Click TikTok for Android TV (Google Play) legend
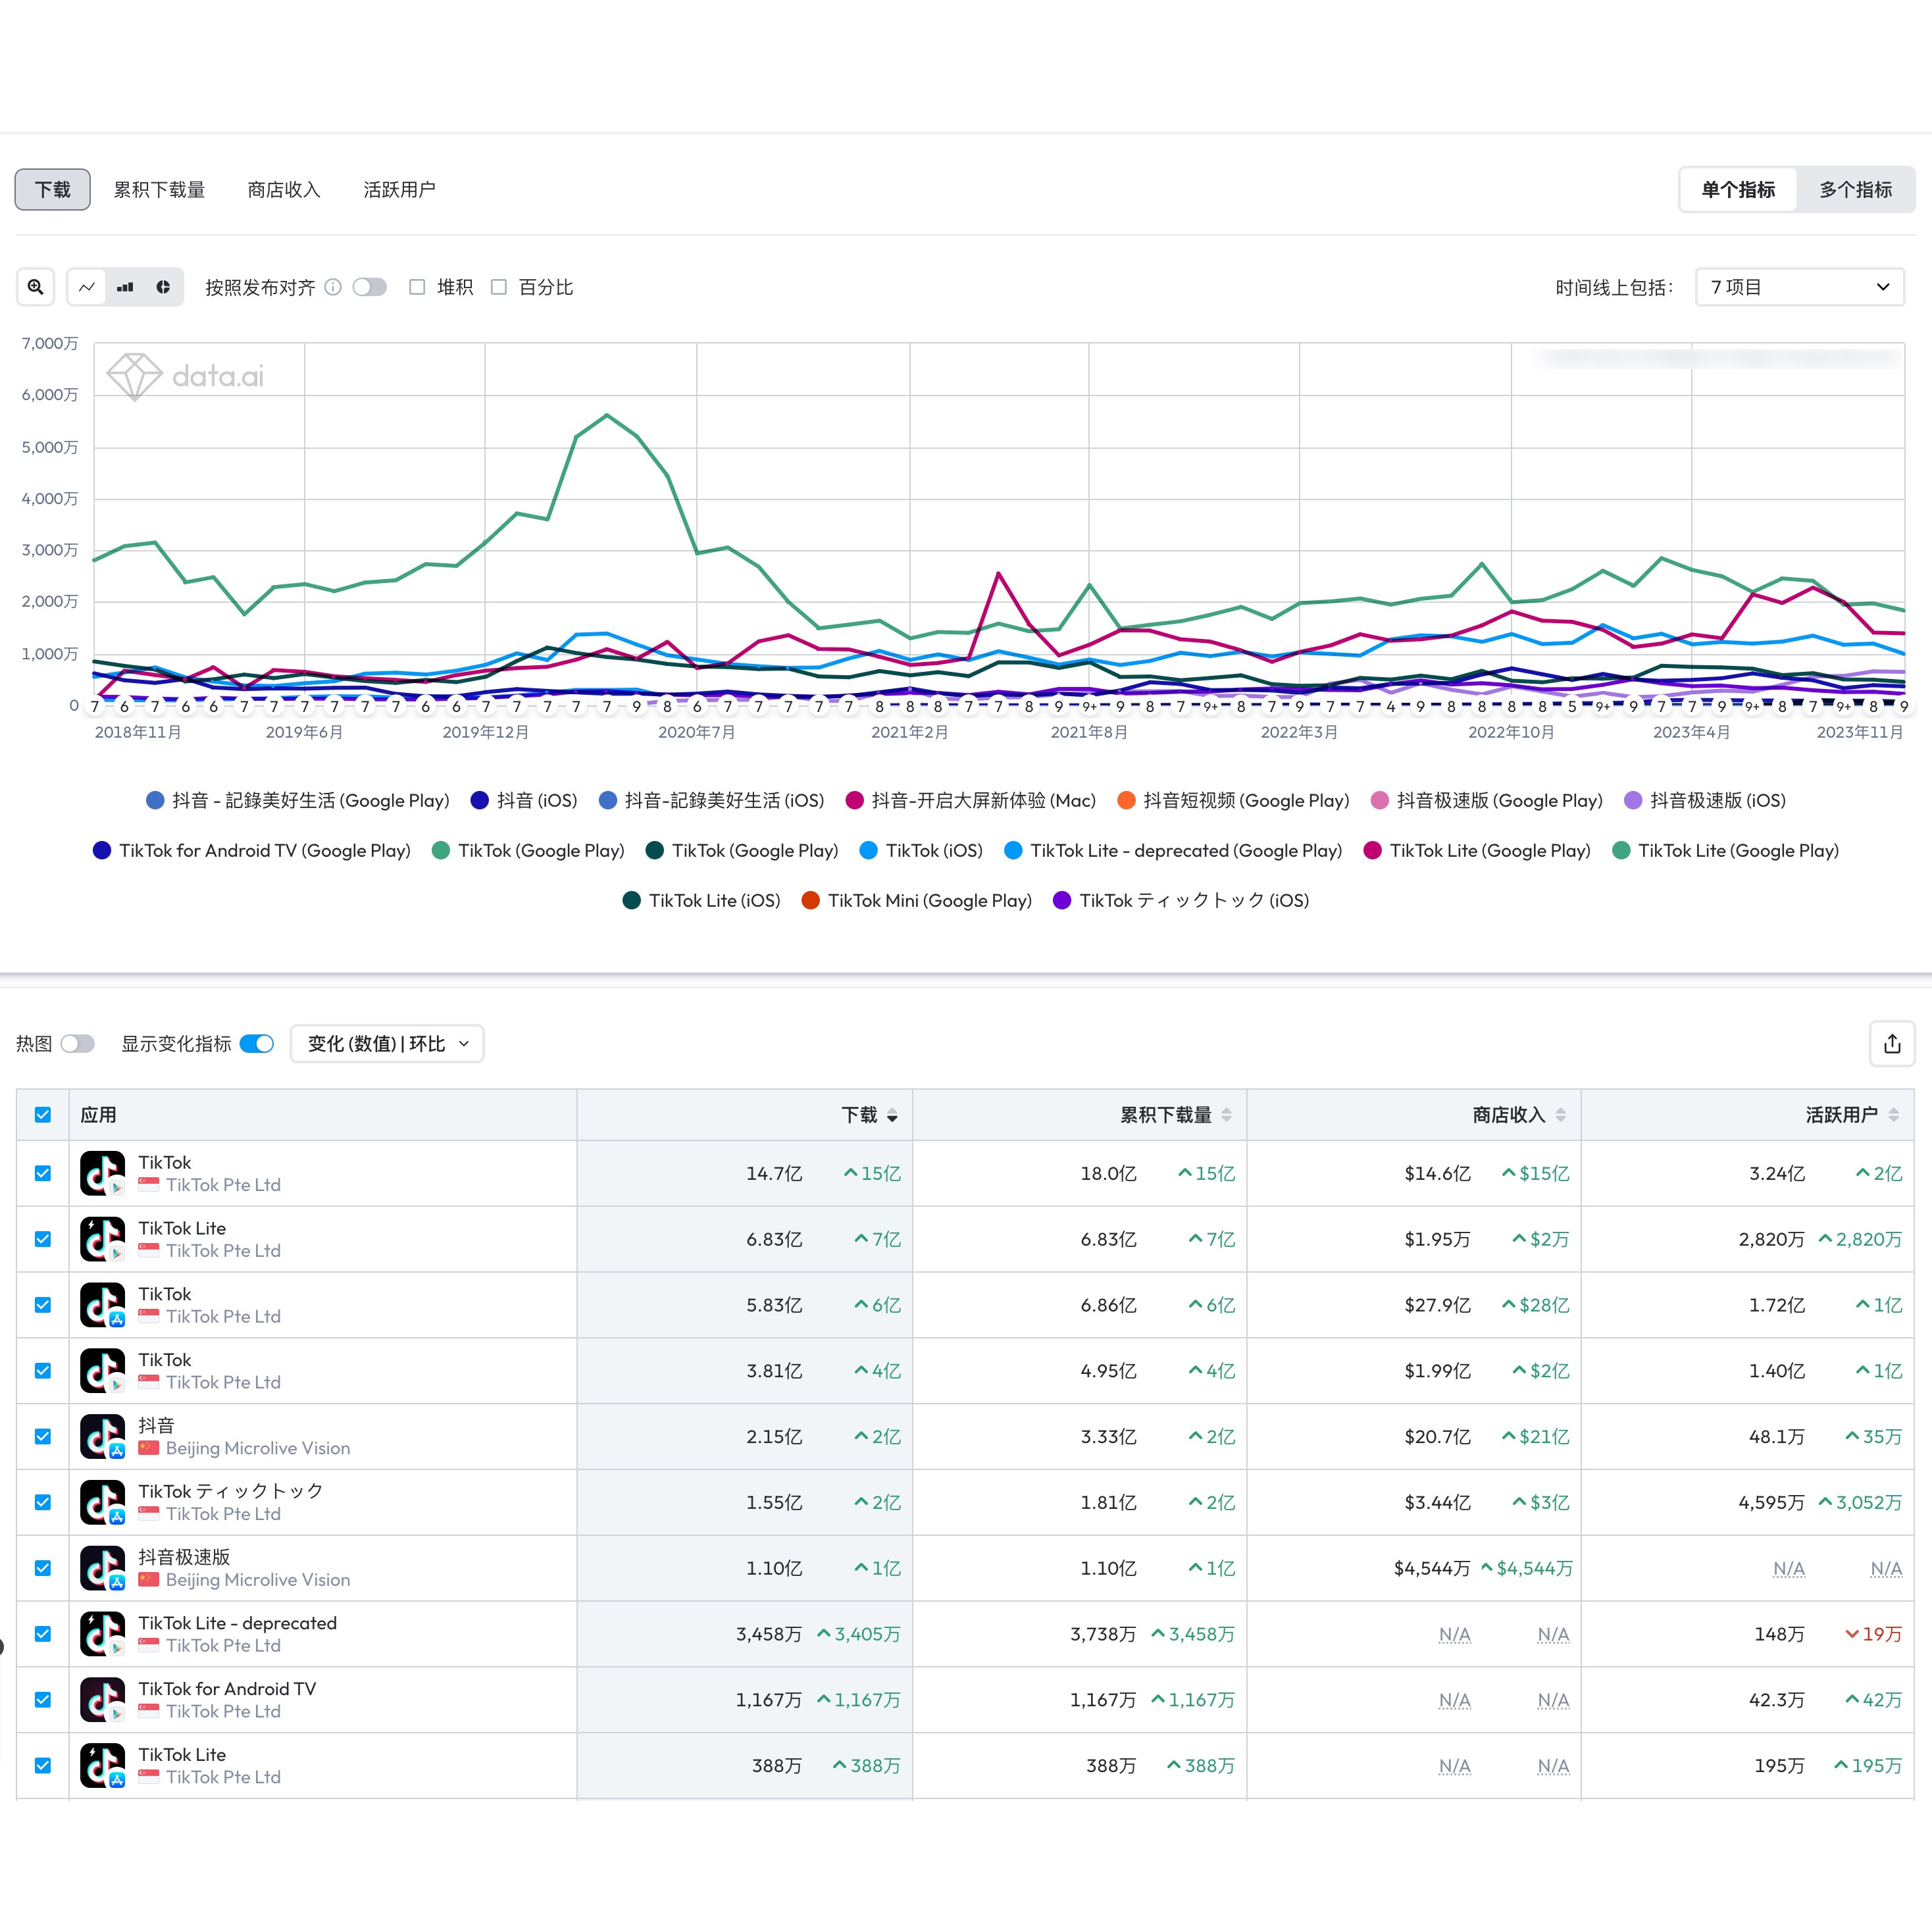The image size is (1932, 1932). pyautogui.click(x=251, y=850)
